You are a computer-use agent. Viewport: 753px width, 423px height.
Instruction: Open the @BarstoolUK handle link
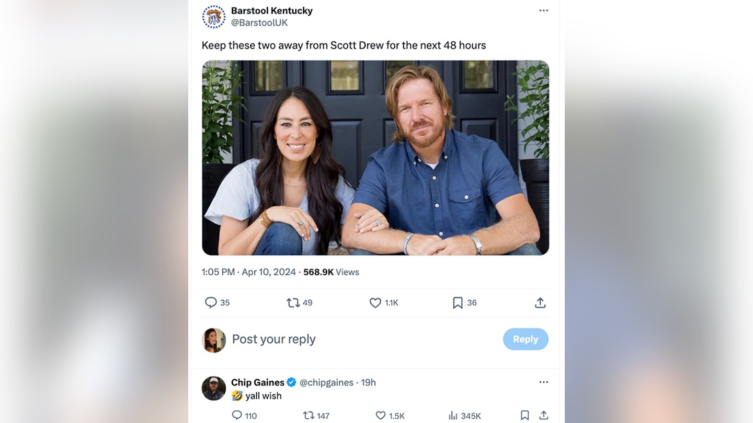(259, 23)
